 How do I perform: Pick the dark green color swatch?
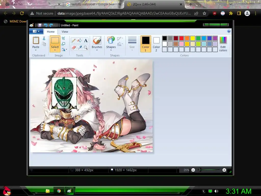(x=198, y=38)
